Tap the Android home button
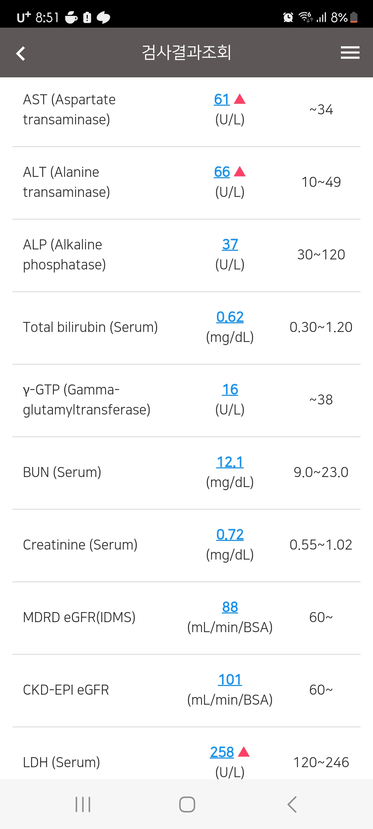The width and height of the screenshot is (373, 829). 187,804
